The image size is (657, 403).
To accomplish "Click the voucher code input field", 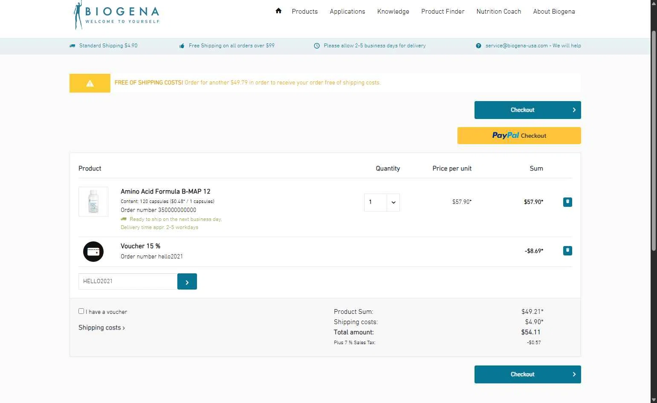I will click(128, 281).
